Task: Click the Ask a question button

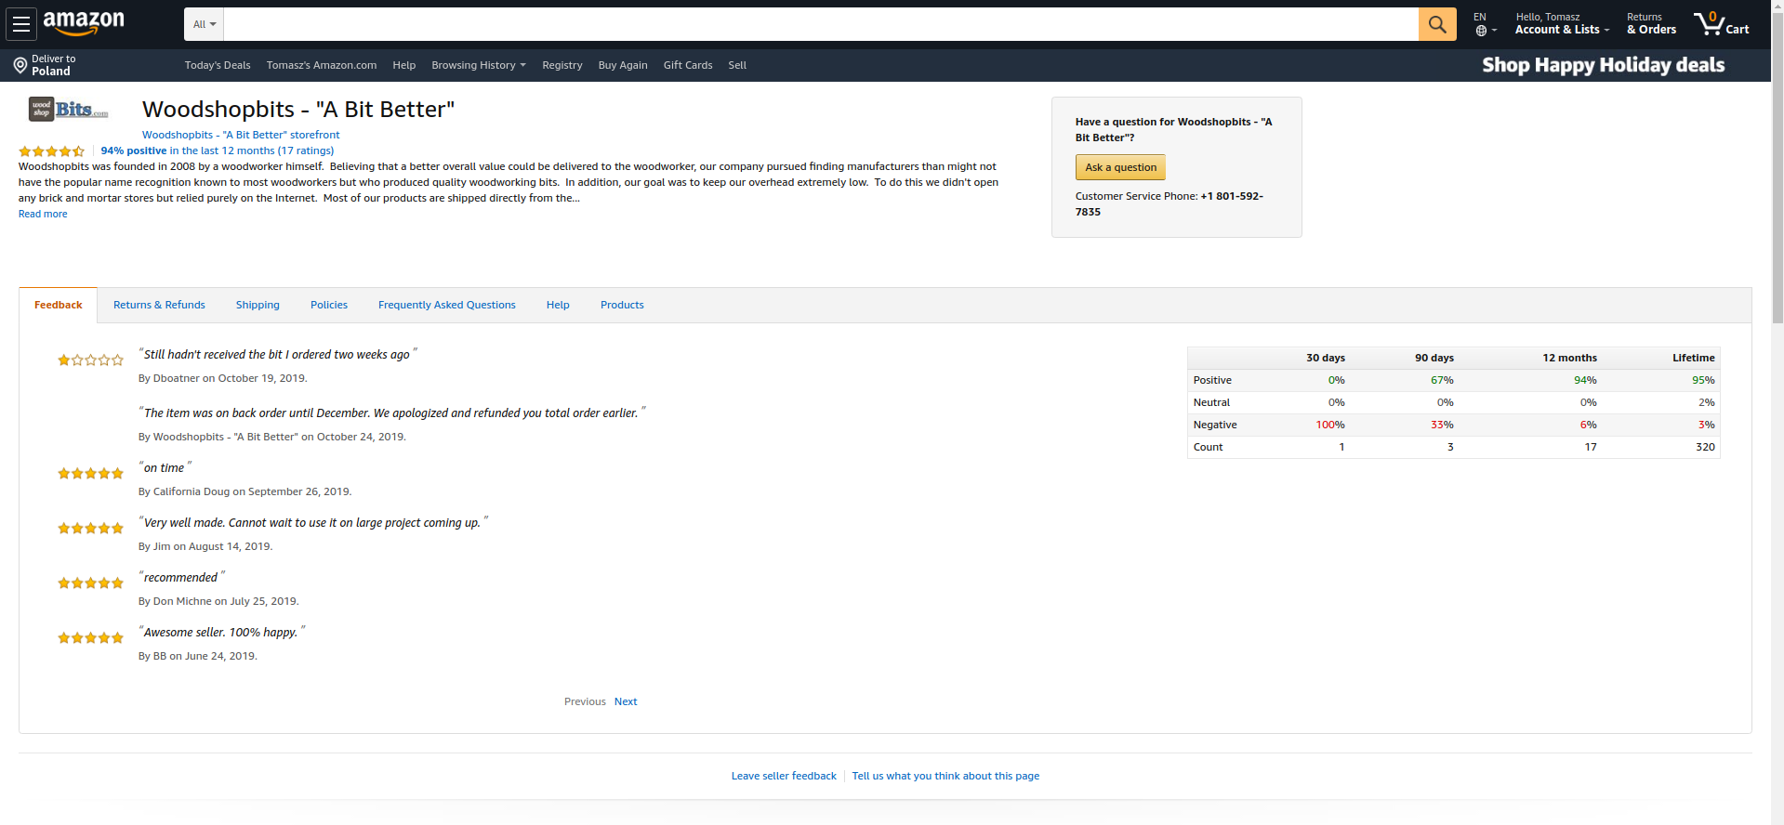Action: (1120, 167)
